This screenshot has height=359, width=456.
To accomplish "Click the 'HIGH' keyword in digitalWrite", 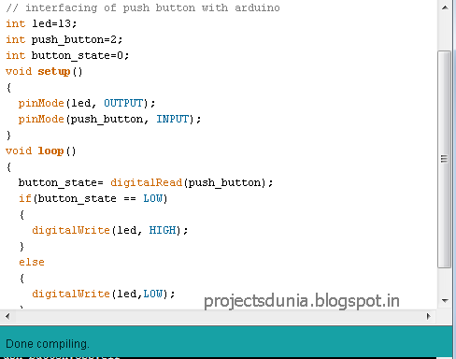I will 163,230.
